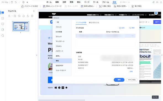Image resolution: width=163 pixels, height=101 pixels.
Task: Expand the quick access dropdown arrow
Action: (x=27, y=2)
